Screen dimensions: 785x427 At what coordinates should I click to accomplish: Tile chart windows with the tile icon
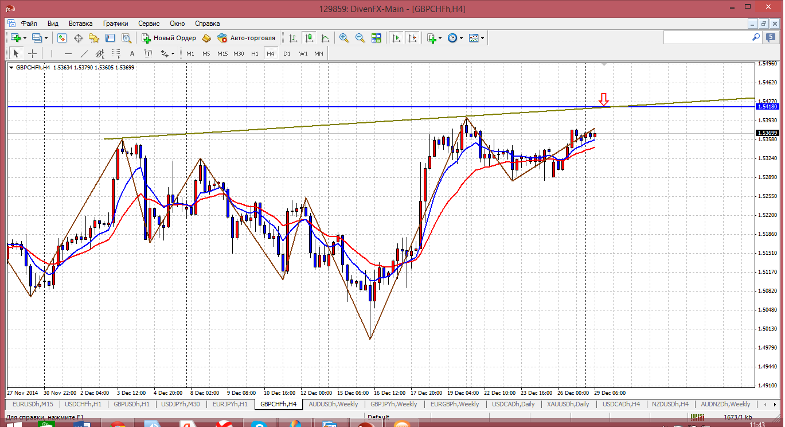pyautogui.click(x=376, y=38)
